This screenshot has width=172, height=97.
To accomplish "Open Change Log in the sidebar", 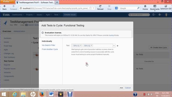I will point(9,53).
